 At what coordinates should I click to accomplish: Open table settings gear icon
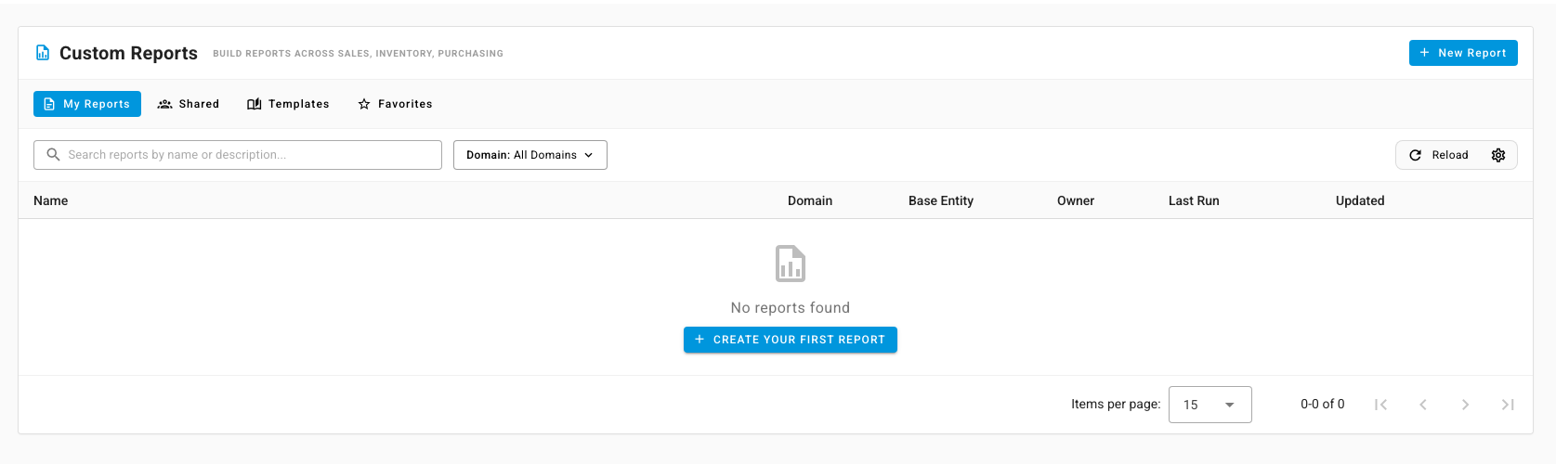click(x=1498, y=155)
